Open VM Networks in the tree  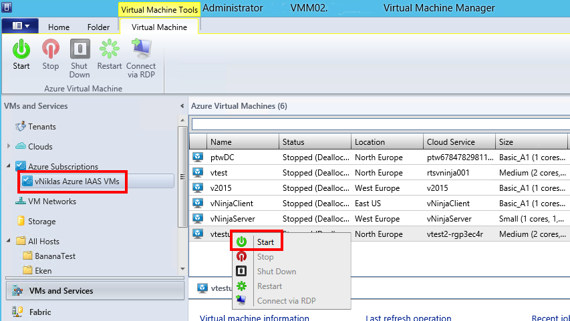[52, 201]
